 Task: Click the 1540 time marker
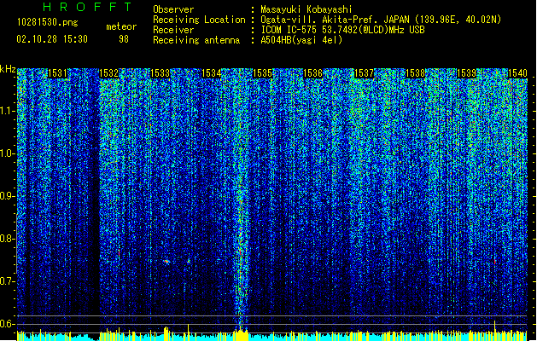click(x=517, y=73)
